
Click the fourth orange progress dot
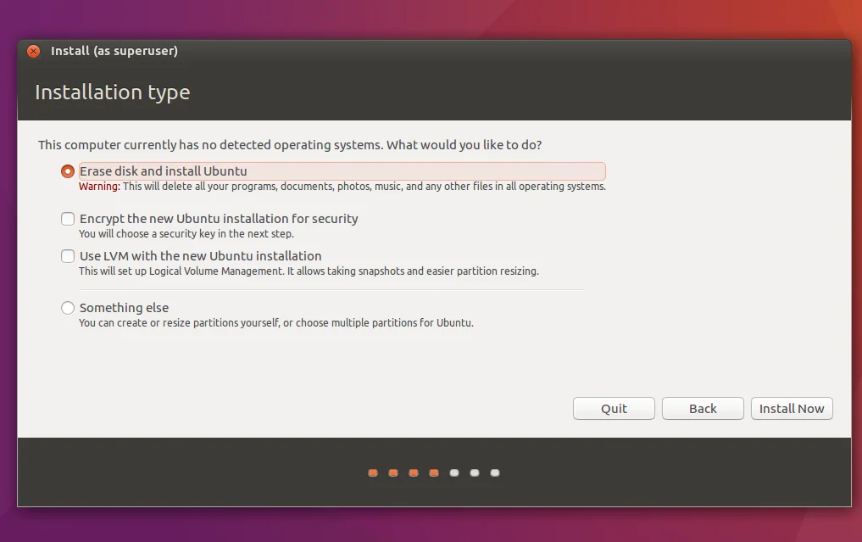(x=434, y=473)
